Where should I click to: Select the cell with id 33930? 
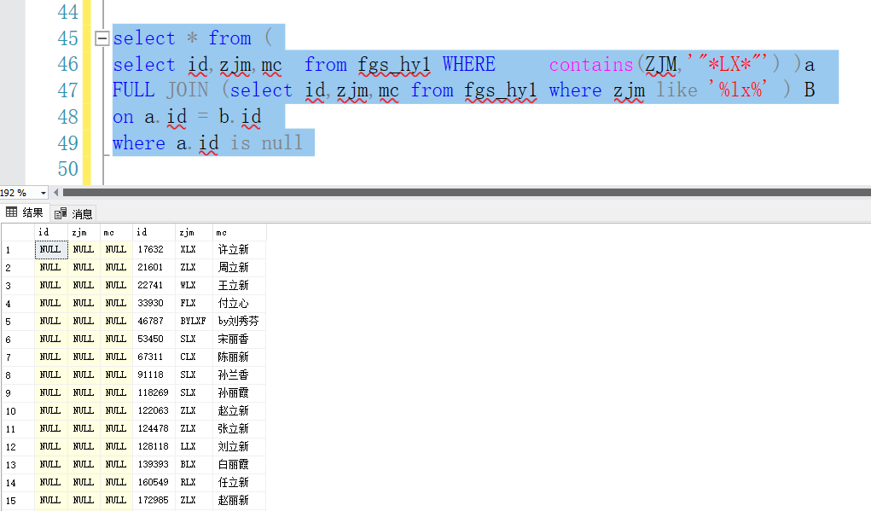[x=154, y=303]
